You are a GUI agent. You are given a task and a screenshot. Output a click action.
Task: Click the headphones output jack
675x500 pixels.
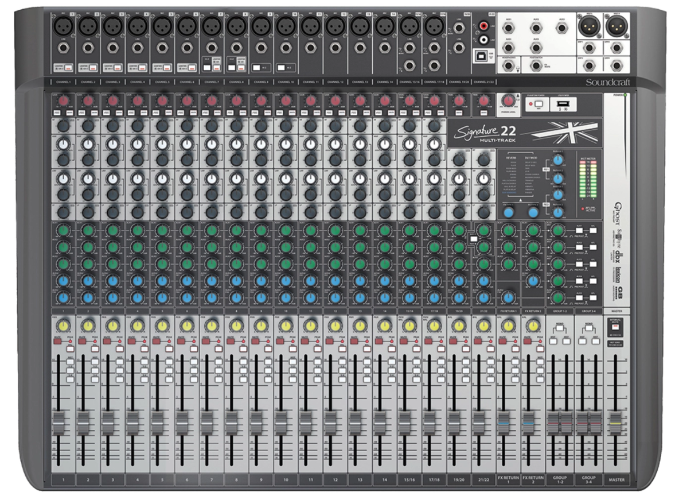pos(509,64)
